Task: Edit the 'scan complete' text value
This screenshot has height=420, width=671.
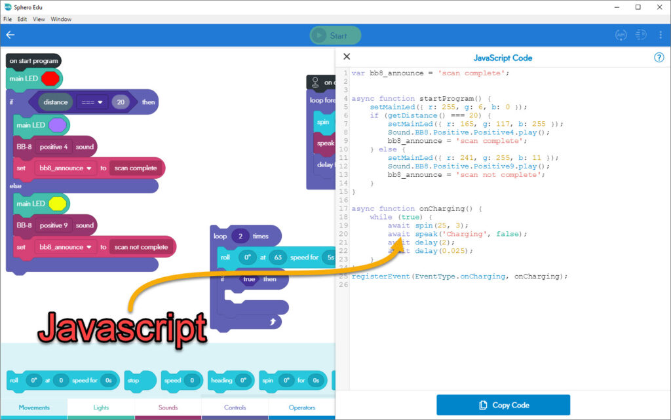Action: click(136, 168)
